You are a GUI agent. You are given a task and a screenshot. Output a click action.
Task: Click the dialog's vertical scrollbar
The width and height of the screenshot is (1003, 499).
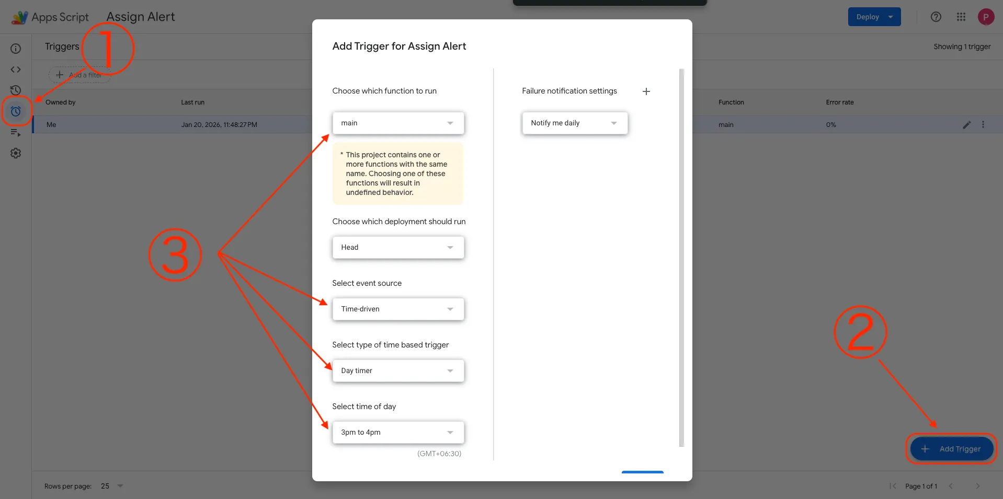tap(681, 257)
